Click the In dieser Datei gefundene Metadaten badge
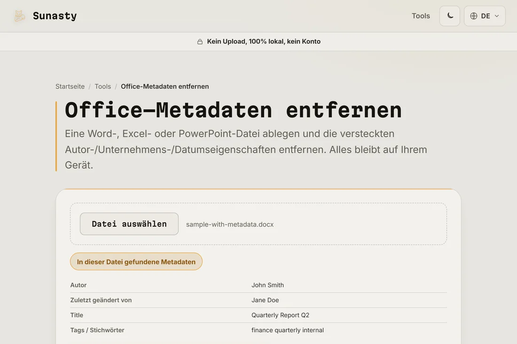517x344 pixels. coord(136,262)
